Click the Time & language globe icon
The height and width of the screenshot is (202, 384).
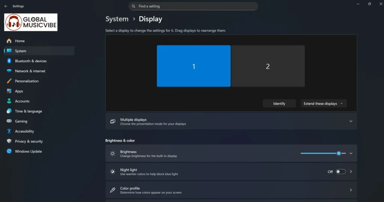(x=9, y=111)
